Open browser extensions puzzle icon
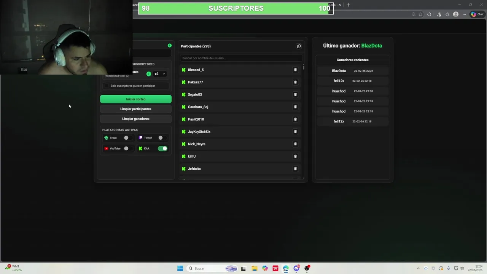 click(x=429, y=14)
